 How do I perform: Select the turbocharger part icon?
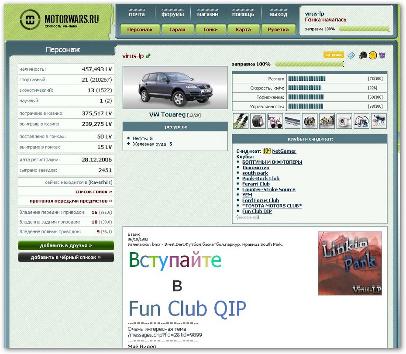344,120
